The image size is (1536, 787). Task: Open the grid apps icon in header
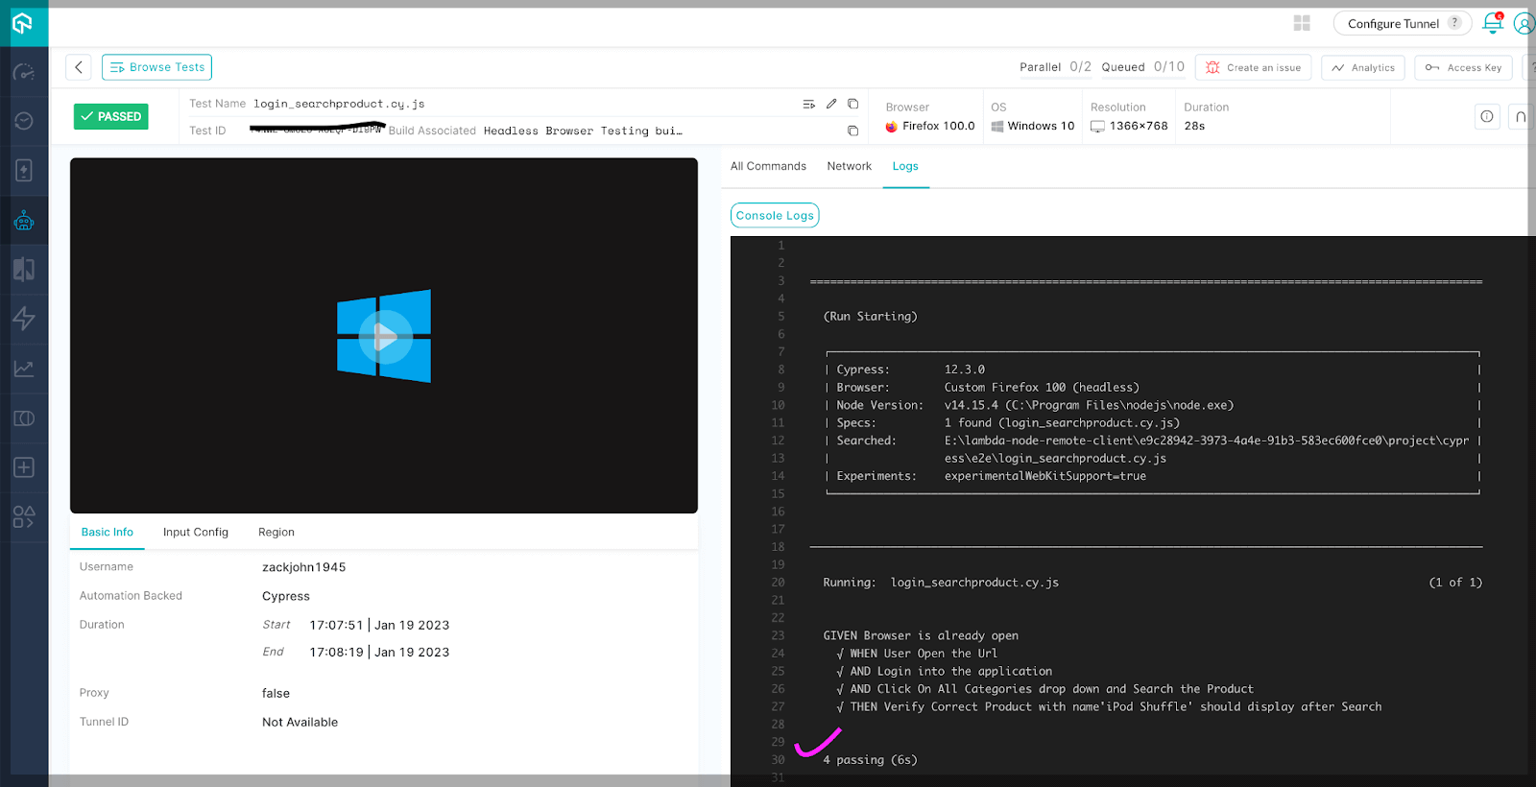[x=1302, y=23]
